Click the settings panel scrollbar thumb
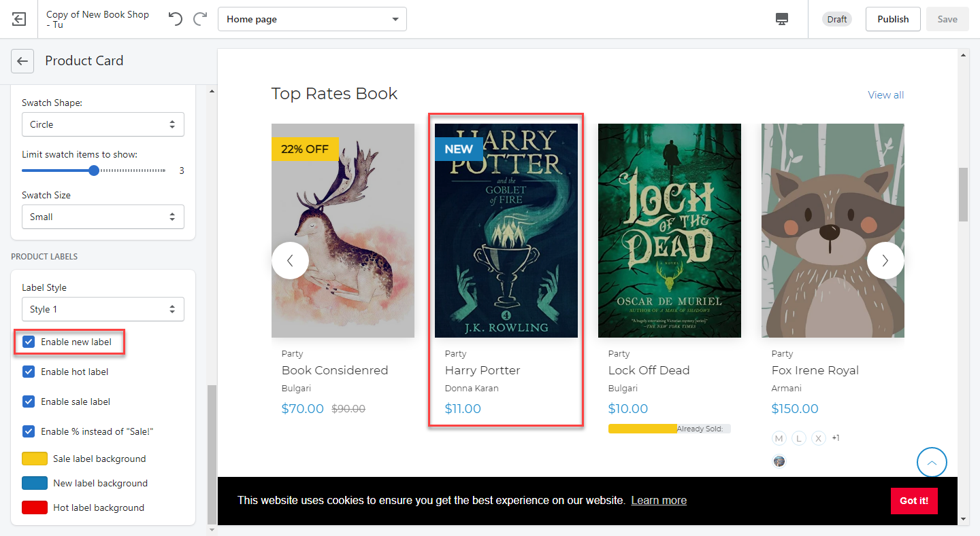The height and width of the screenshot is (536, 980). tap(211, 454)
